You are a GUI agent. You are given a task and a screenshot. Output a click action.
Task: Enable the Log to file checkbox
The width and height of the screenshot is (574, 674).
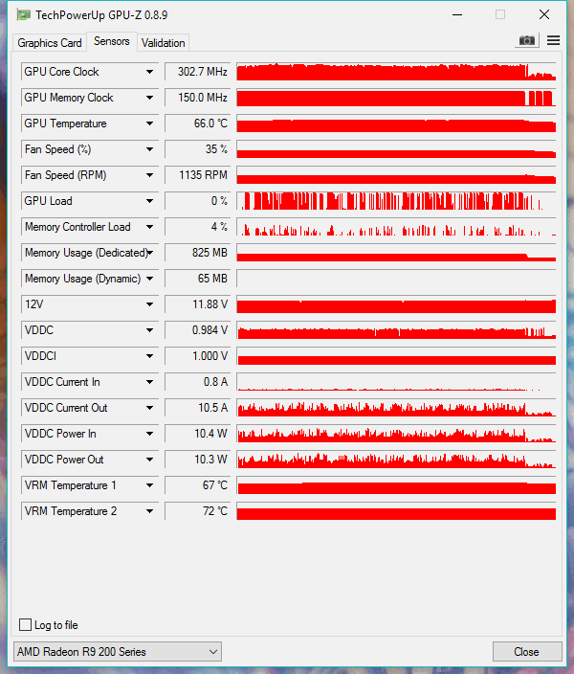(x=25, y=624)
